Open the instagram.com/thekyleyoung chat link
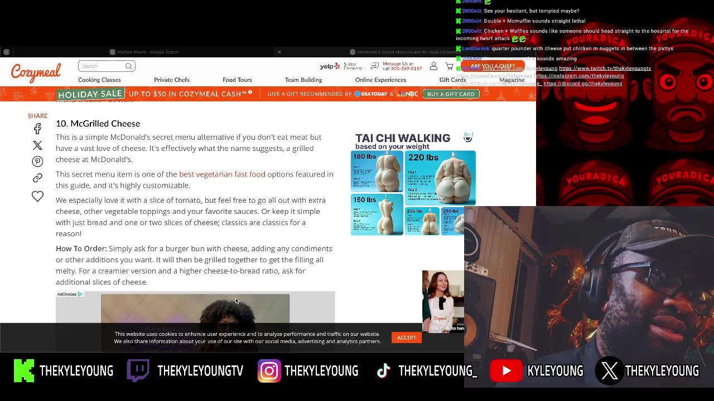Image resolution: width=714 pixels, height=401 pixels. point(580,76)
